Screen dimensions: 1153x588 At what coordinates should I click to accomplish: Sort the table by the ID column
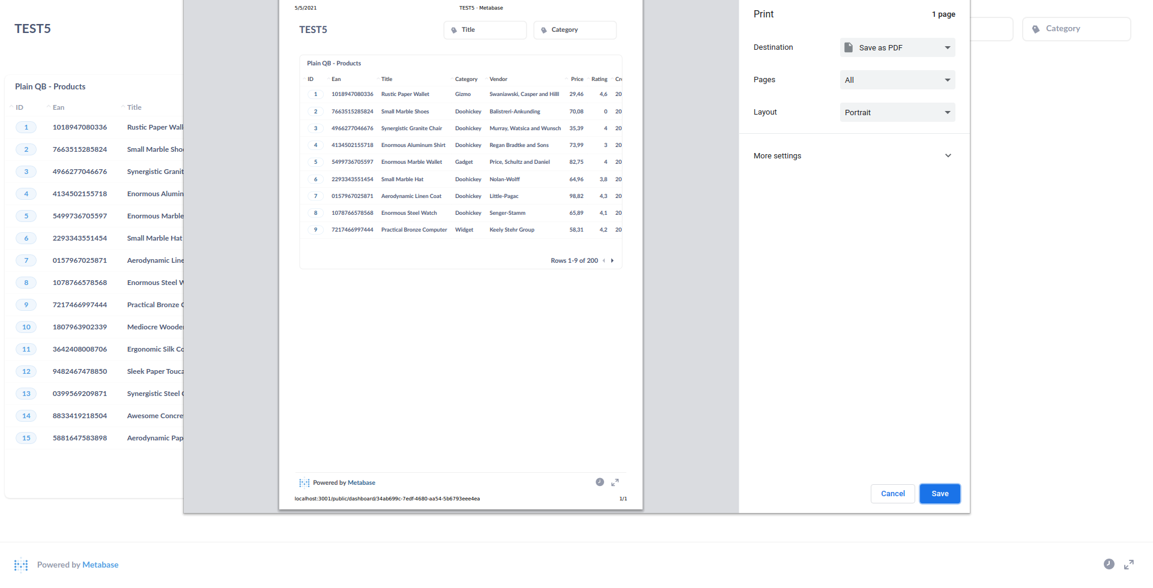[20, 107]
